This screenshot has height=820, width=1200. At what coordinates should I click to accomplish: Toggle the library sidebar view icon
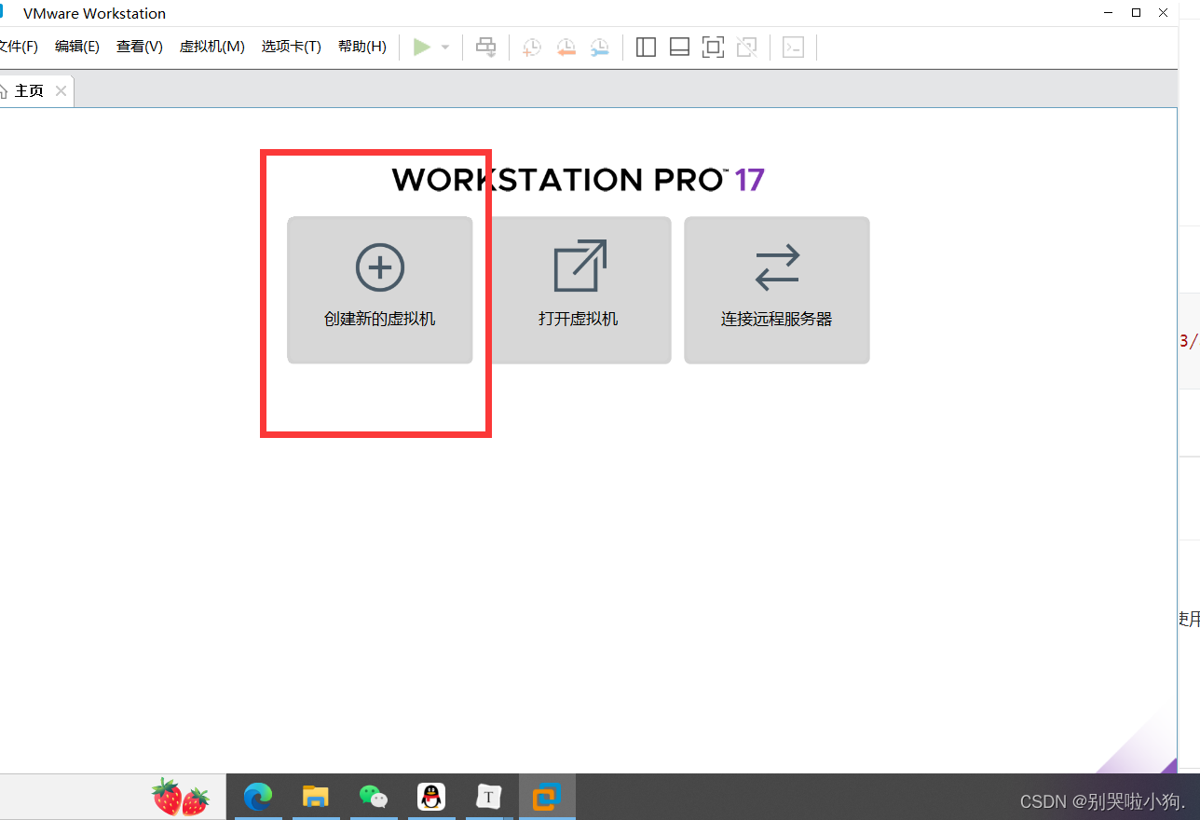(x=646, y=47)
